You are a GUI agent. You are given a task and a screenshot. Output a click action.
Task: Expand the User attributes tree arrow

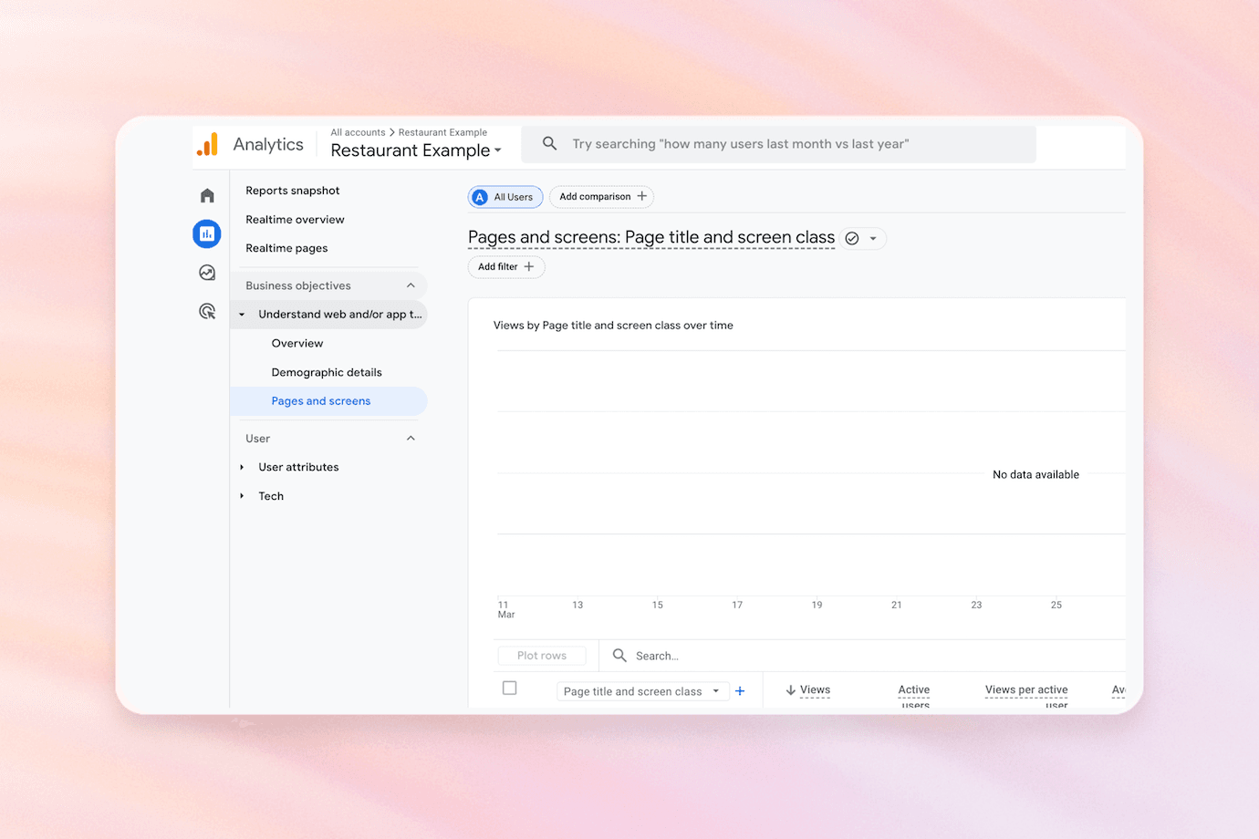[x=242, y=467]
